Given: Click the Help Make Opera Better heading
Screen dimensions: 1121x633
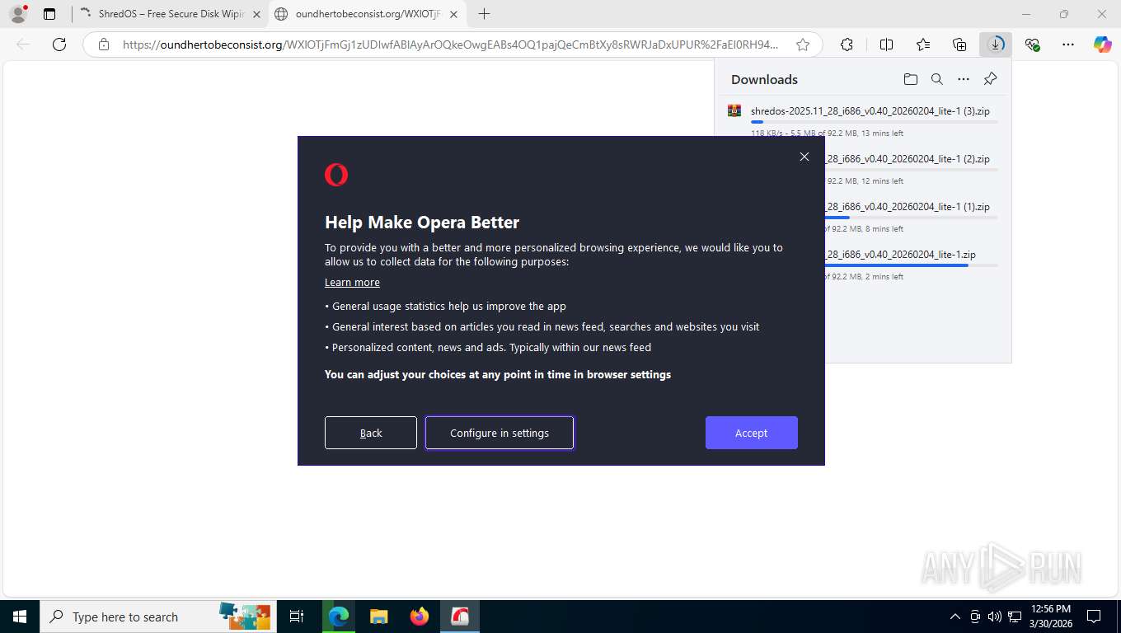Looking at the screenshot, I should pyautogui.click(x=422, y=223).
